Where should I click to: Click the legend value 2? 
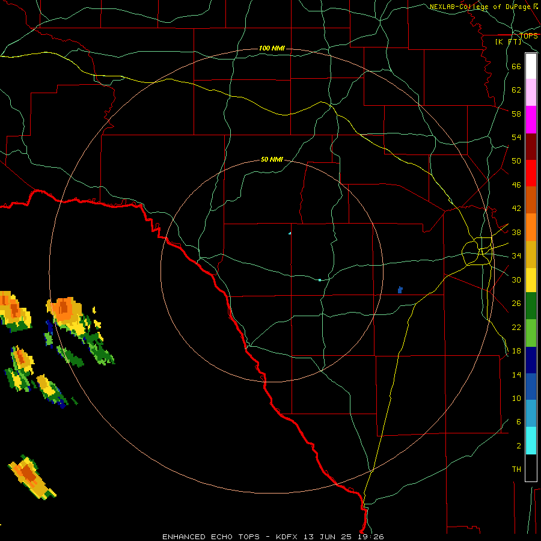518,446
